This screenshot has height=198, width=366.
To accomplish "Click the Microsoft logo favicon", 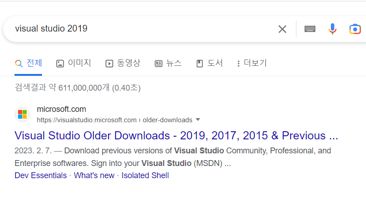I will [23, 115].
